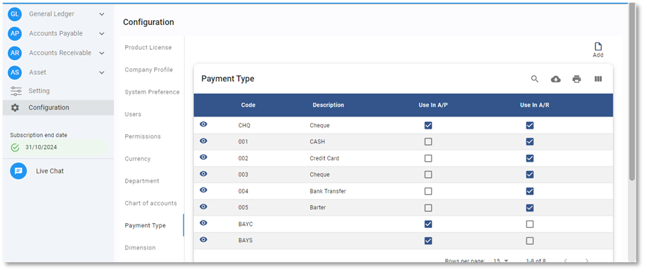Open Live Chat bubble icon
This screenshot has width=645, height=271.
coord(18,171)
